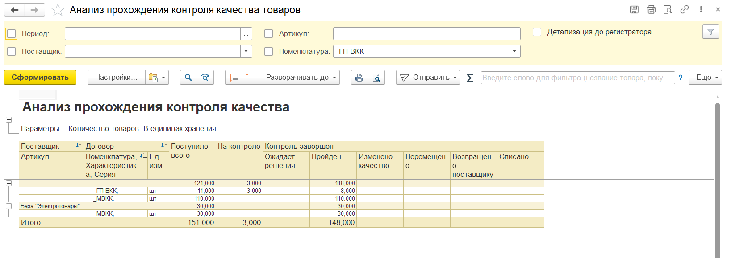
Task: Click into the Артикул input field
Action: (426, 33)
